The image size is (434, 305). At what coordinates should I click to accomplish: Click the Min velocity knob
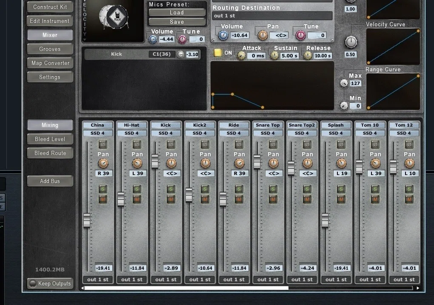(x=344, y=105)
